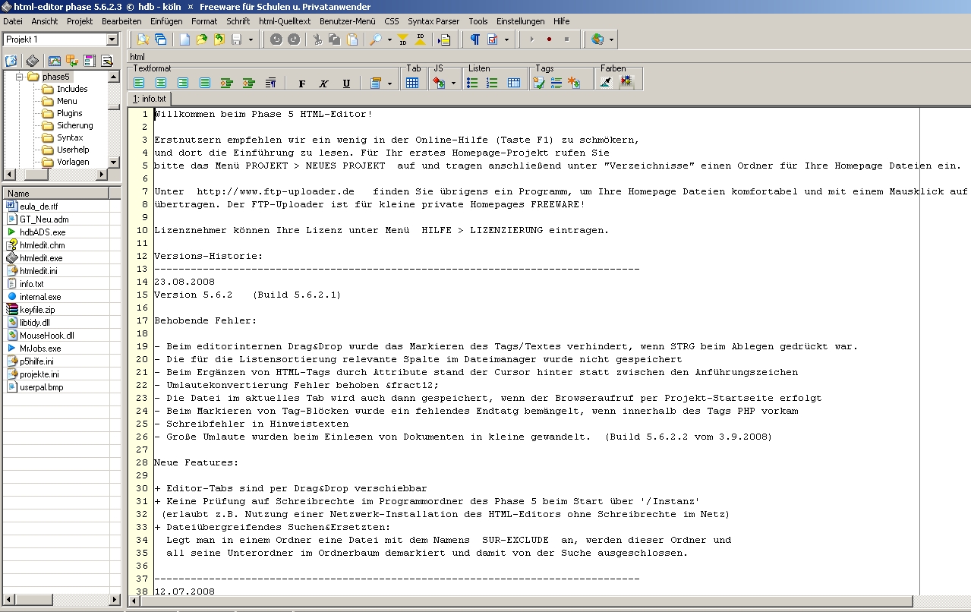Open the CSS menu
971x612 pixels.
click(x=392, y=21)
